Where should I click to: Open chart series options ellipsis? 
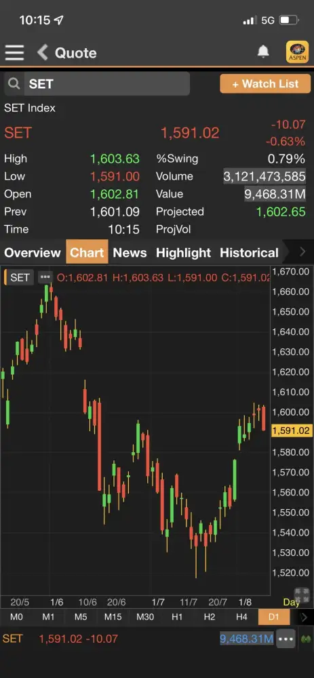pyautogui.click(x=45, y=277)
